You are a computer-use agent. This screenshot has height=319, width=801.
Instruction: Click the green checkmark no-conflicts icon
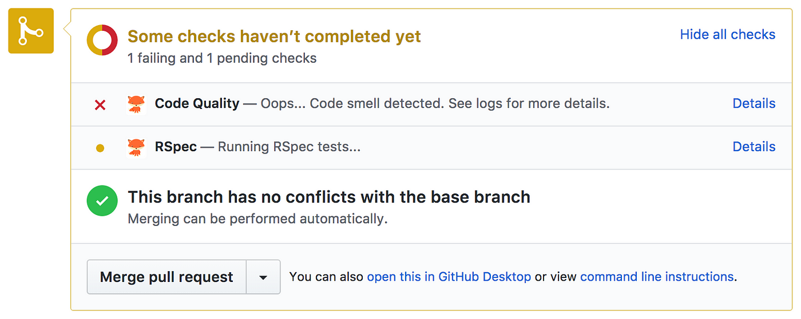point(102,201)
